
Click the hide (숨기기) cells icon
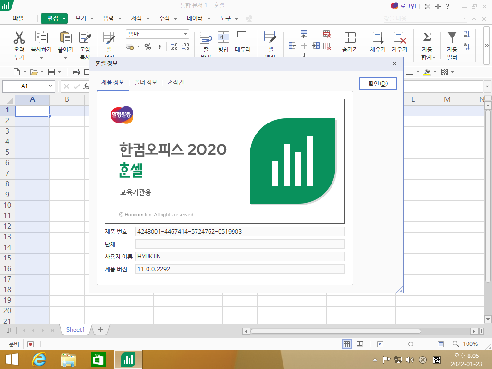point(350,37)
